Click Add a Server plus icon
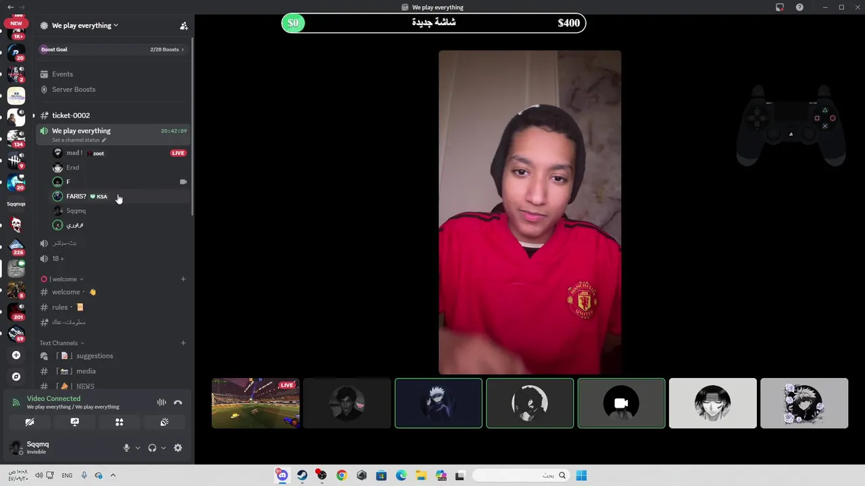This screenshot has width=865, height=486. (16, 355)
